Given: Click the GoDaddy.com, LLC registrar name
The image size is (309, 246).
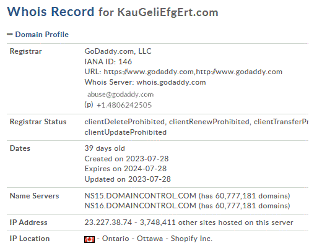Looking at the screenshot, I should tap(118, 51).
